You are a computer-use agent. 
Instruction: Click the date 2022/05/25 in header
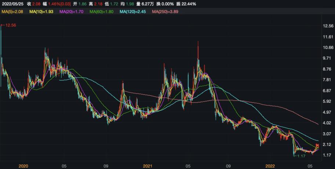click(x=12, y=4)
